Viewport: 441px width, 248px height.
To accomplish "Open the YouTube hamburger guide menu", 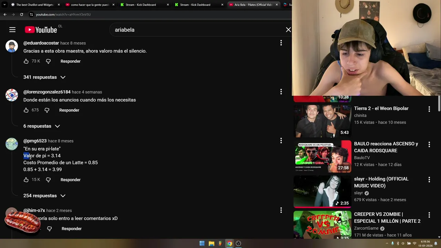I will [12, 30].
